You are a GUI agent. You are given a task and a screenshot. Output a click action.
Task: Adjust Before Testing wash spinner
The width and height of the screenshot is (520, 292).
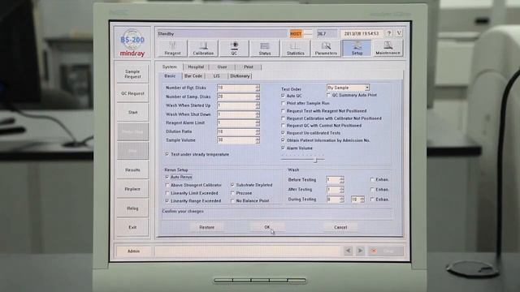pos(342,180)
